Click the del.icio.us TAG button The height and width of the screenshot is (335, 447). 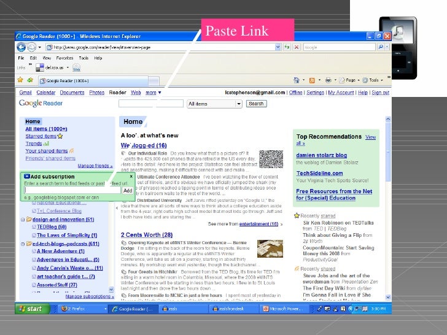coord(76,68)
